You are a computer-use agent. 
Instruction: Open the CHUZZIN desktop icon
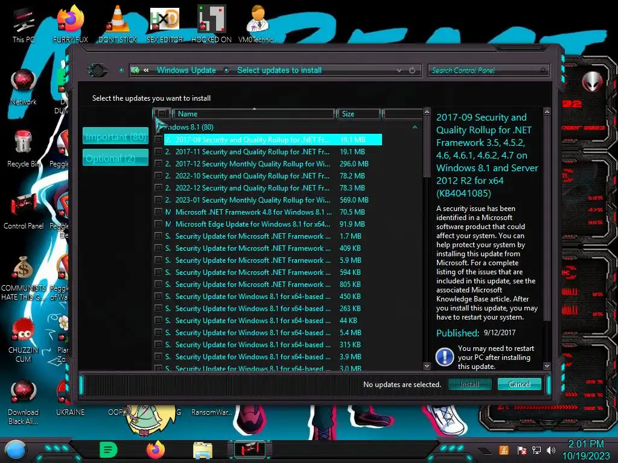[24, 339]
